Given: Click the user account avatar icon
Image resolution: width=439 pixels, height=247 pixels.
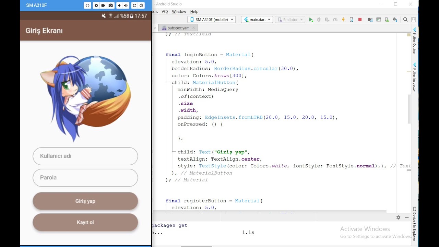Looking at the screenshot, I should (413, 20).
